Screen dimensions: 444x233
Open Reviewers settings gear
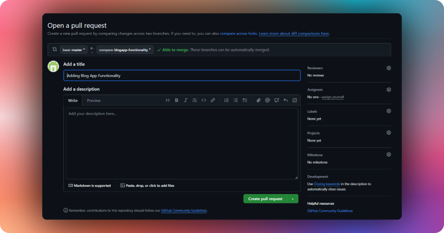(x=389, y=68)
